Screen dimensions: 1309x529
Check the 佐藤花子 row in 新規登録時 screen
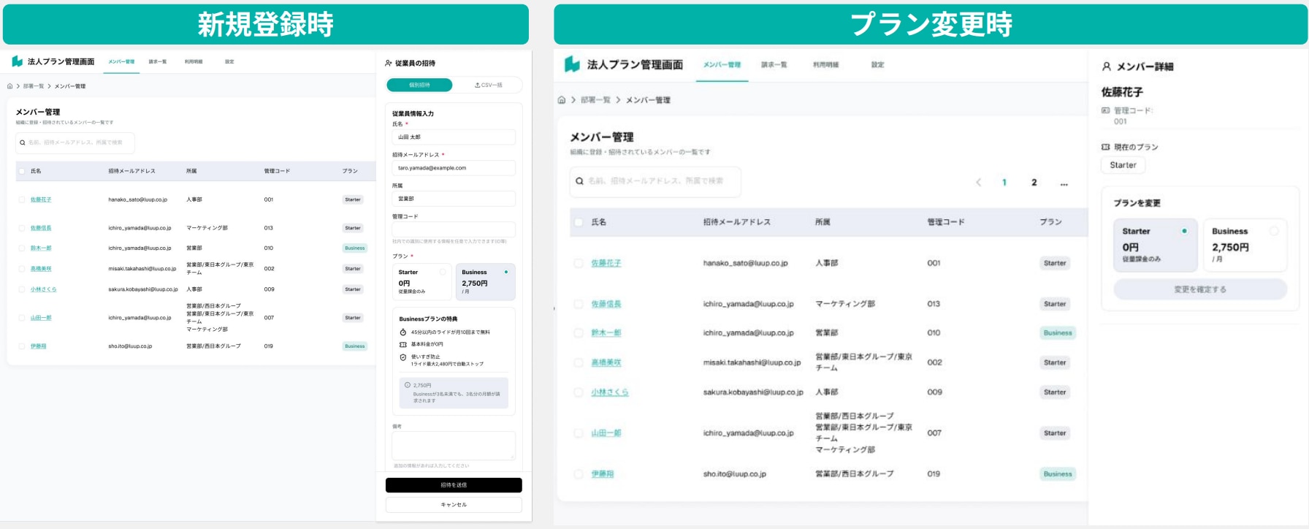[22, 199]
